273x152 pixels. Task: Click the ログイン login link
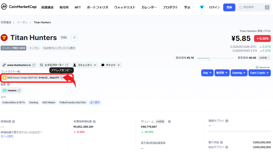(x=214, y=7)
